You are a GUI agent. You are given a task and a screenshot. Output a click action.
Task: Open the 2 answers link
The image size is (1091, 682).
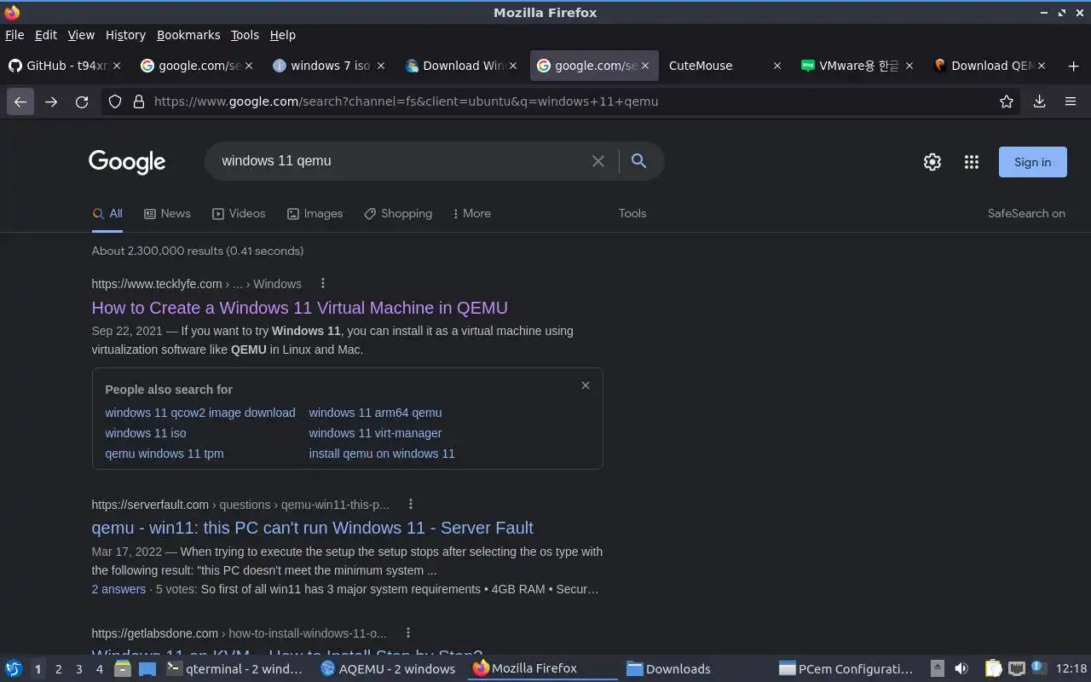(118, 589)
